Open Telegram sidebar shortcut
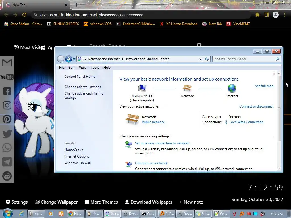291x218 pixels. coord(7,162)
